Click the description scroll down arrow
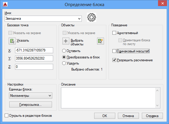The height and width of the screenshot is (124, 169). pos(157,105)
